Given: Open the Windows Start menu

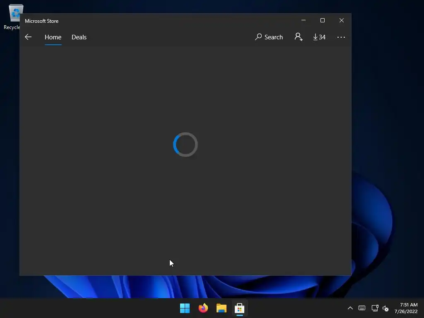Looking at the screenshot, I should [185, 308].
